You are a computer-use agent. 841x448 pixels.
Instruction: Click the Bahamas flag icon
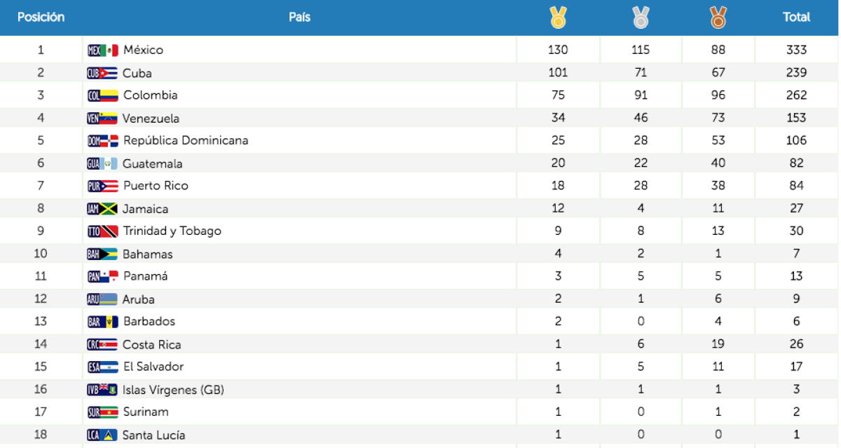(x=102, y=254)
